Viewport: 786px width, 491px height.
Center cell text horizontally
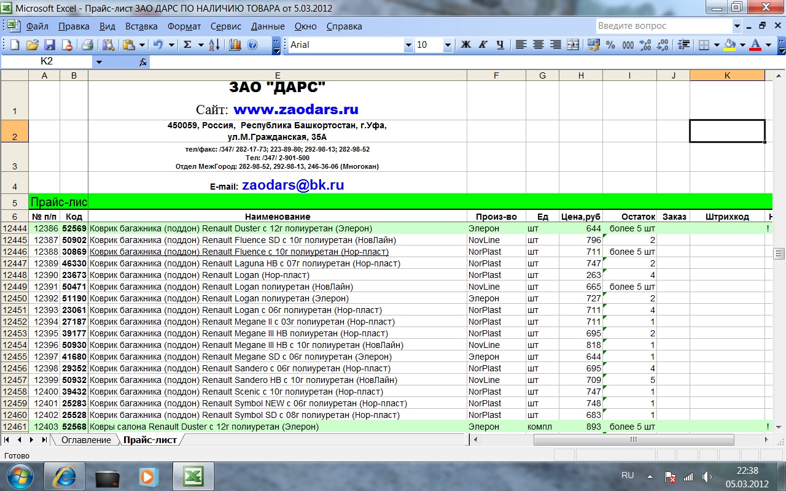click(538, 45)
